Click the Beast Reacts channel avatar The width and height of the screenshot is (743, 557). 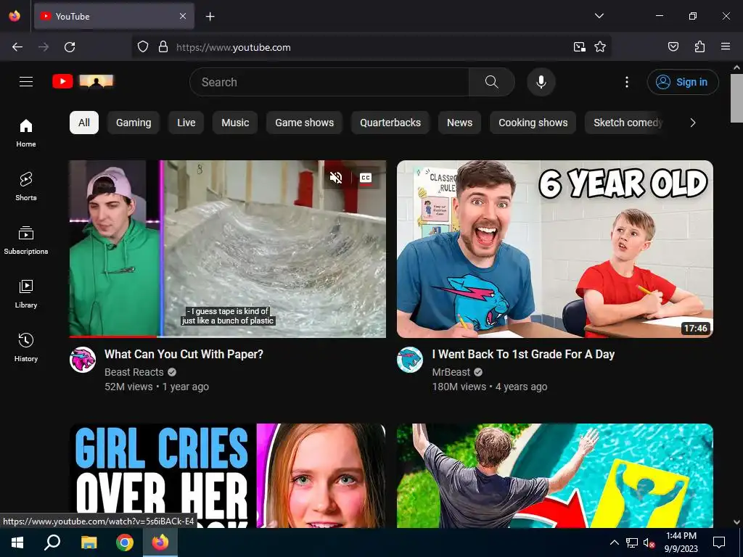[x=83, y=360]
